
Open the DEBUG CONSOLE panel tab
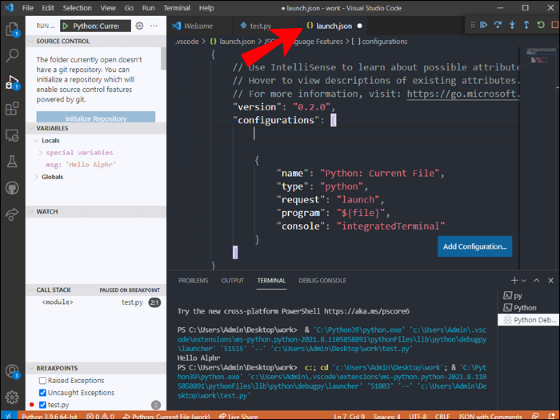(x=322, y=280)
